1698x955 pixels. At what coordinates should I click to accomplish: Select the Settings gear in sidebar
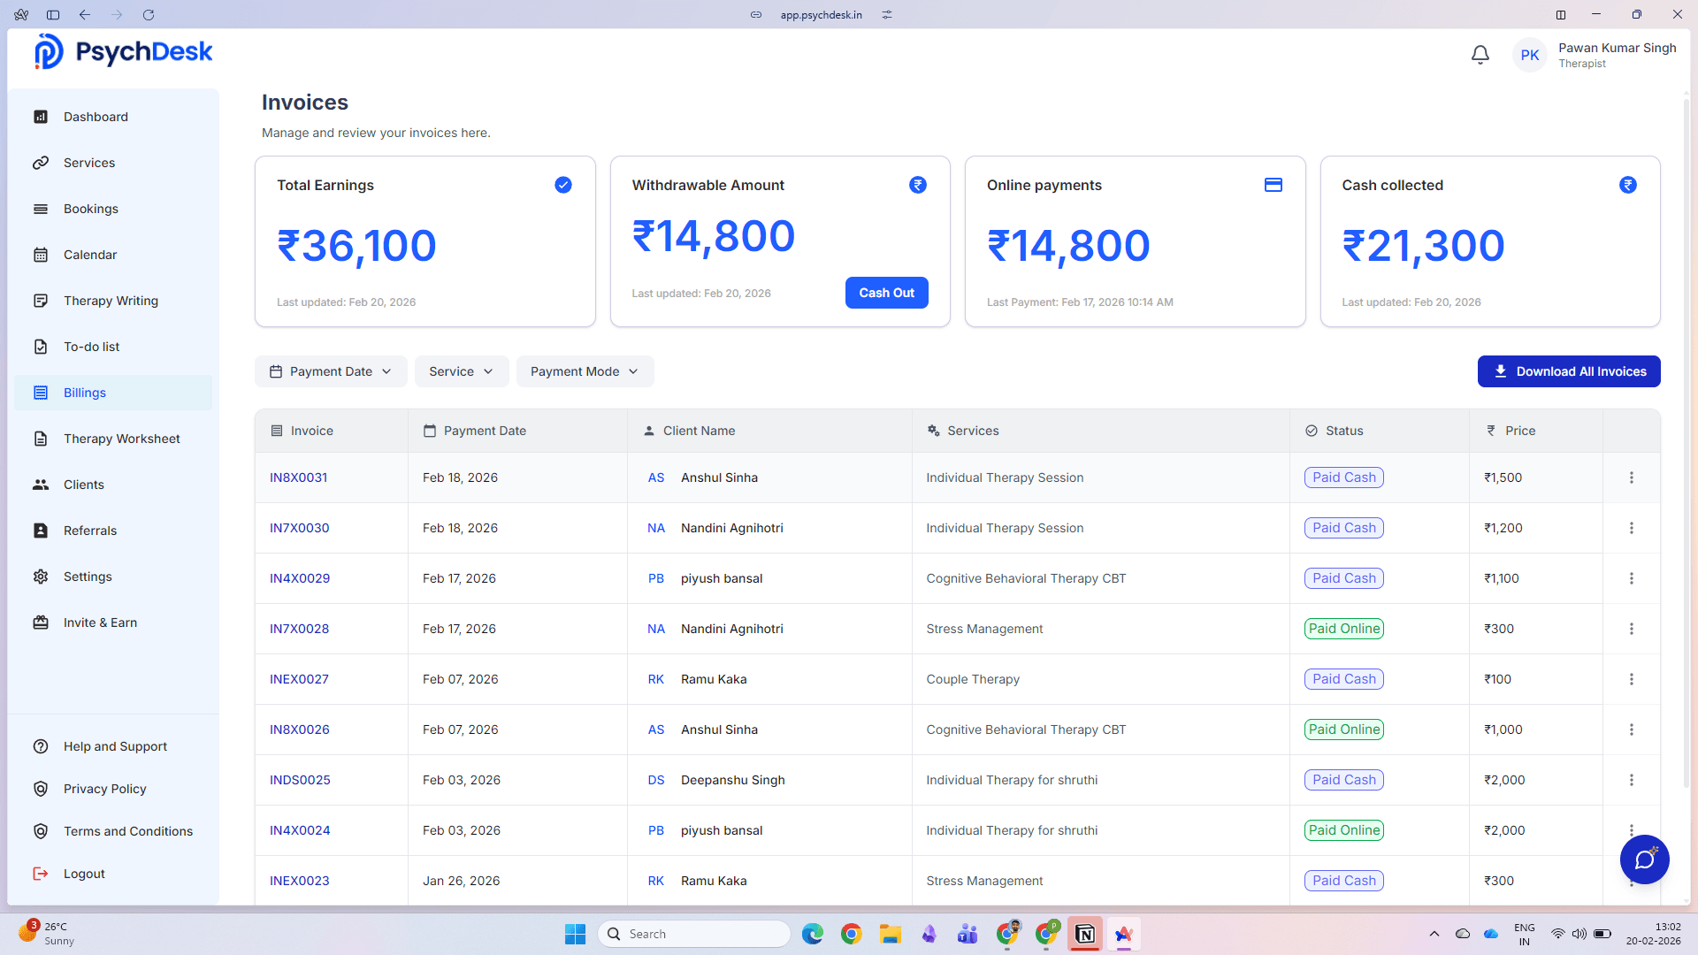42,577
